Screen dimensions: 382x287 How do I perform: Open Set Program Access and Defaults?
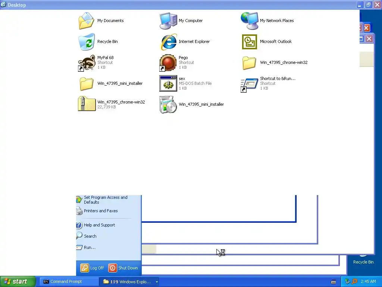(106, 200)
